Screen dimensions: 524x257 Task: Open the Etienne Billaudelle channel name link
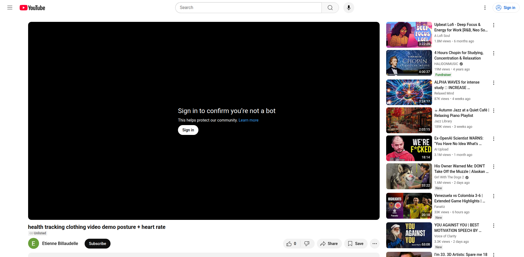click(x=60, y=243)
